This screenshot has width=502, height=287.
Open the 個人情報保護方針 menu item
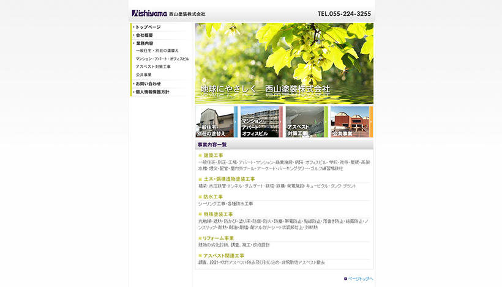pos(152,92)
